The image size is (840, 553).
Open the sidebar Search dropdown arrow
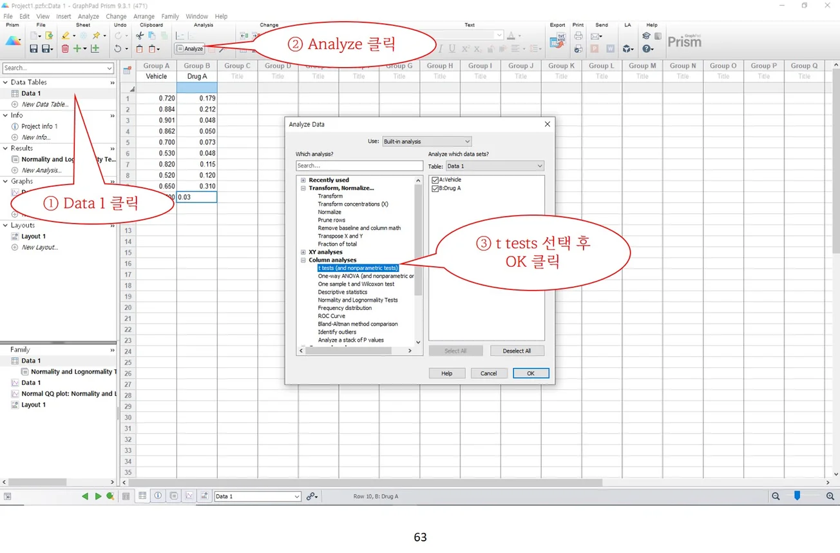(x=110, y=68)
